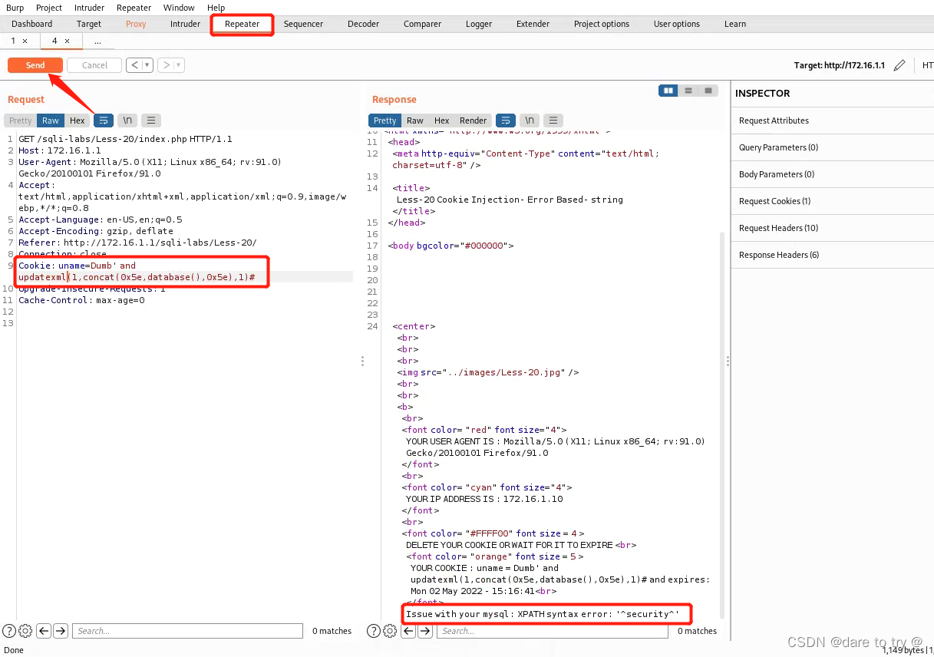This screenshot has width=934, height=657.
Task: Switch Request view to Raw
Action: point(51,121)
